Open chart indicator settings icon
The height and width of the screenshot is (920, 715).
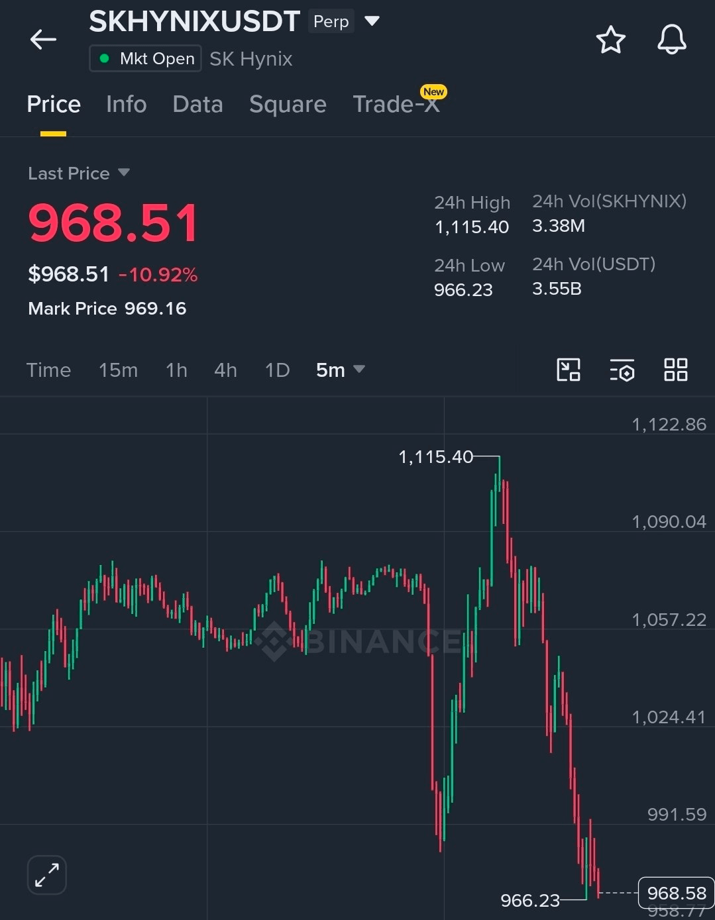[x=622, y=370]
